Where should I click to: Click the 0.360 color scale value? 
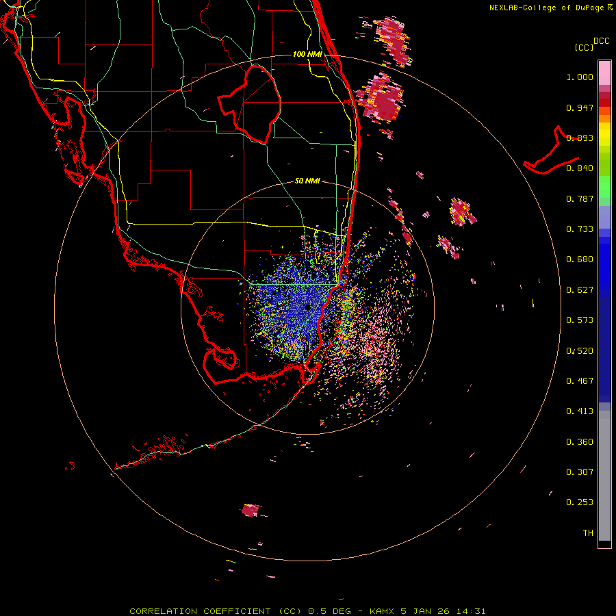pos(580,442)
